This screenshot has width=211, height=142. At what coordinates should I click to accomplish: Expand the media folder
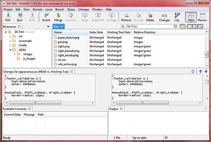pyautogui.click(x=10, y=45)
